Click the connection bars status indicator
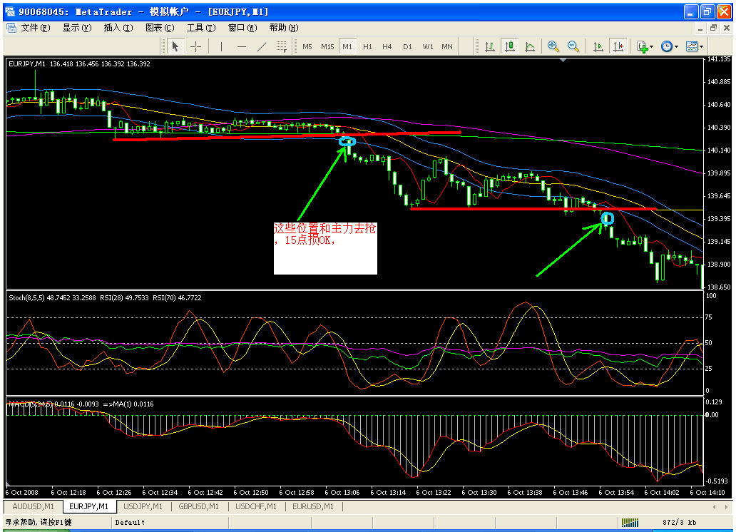The image size is (736, 532). [x=630, y=522]
